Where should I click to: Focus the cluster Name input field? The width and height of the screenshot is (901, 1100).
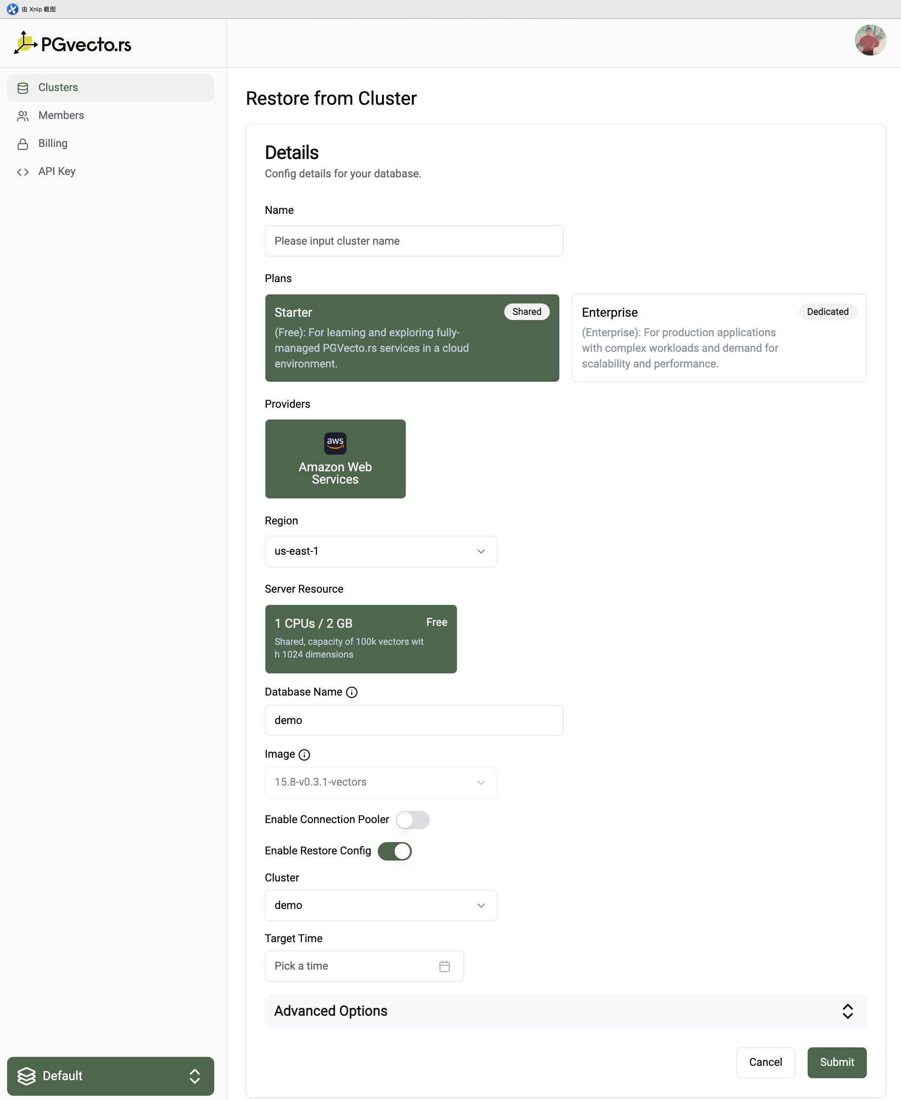[x=414, y=241]
